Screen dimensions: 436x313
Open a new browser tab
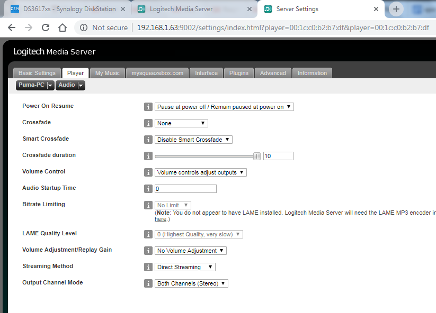396,9
